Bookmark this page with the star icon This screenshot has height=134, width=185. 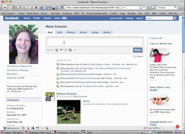pyautogui.click(x=141, y=8)
